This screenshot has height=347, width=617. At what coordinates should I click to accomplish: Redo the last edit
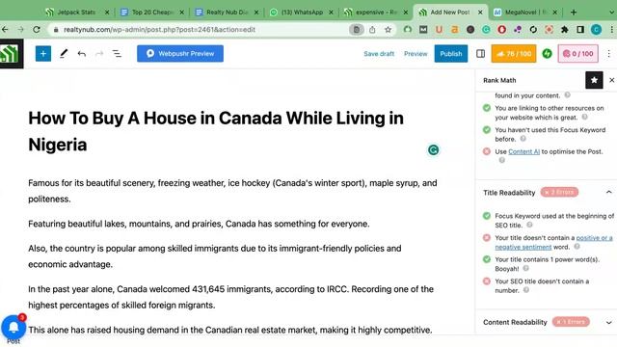click(99, 54)
